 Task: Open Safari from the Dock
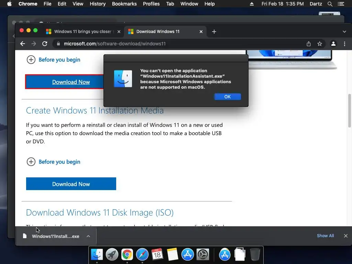(142, 254)
